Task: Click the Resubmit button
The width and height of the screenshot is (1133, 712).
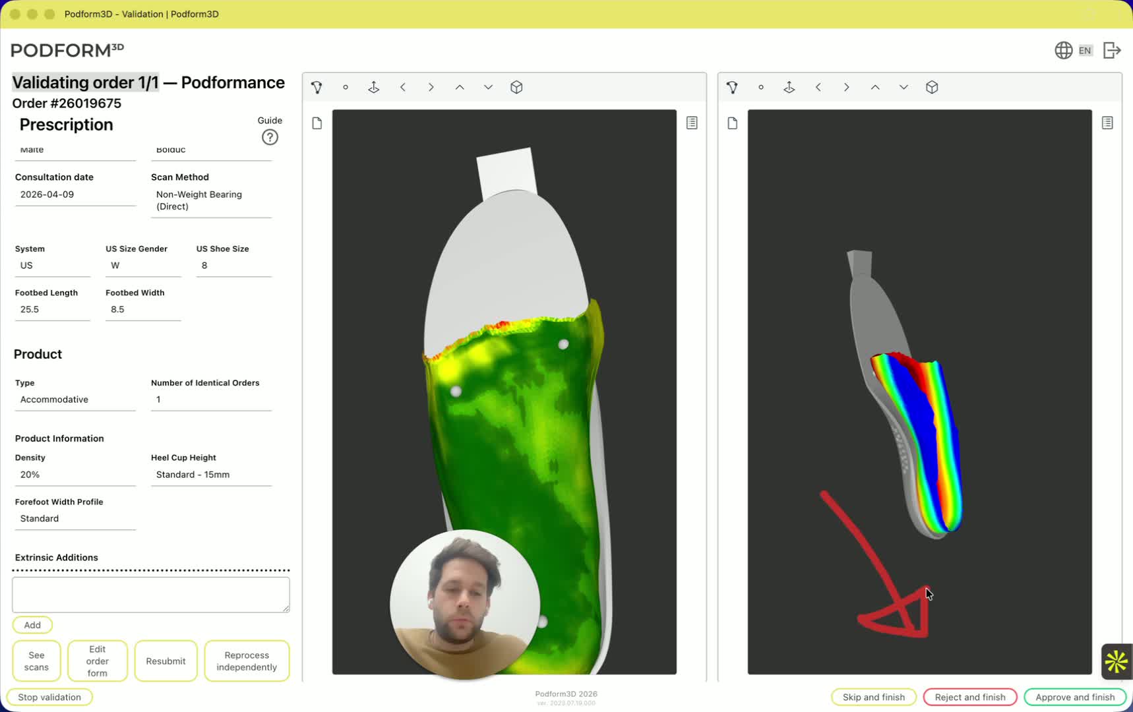Action: pyautogui.click(x=166, y=661)
